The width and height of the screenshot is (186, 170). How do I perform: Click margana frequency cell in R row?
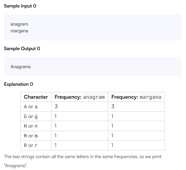pos(136,145)
